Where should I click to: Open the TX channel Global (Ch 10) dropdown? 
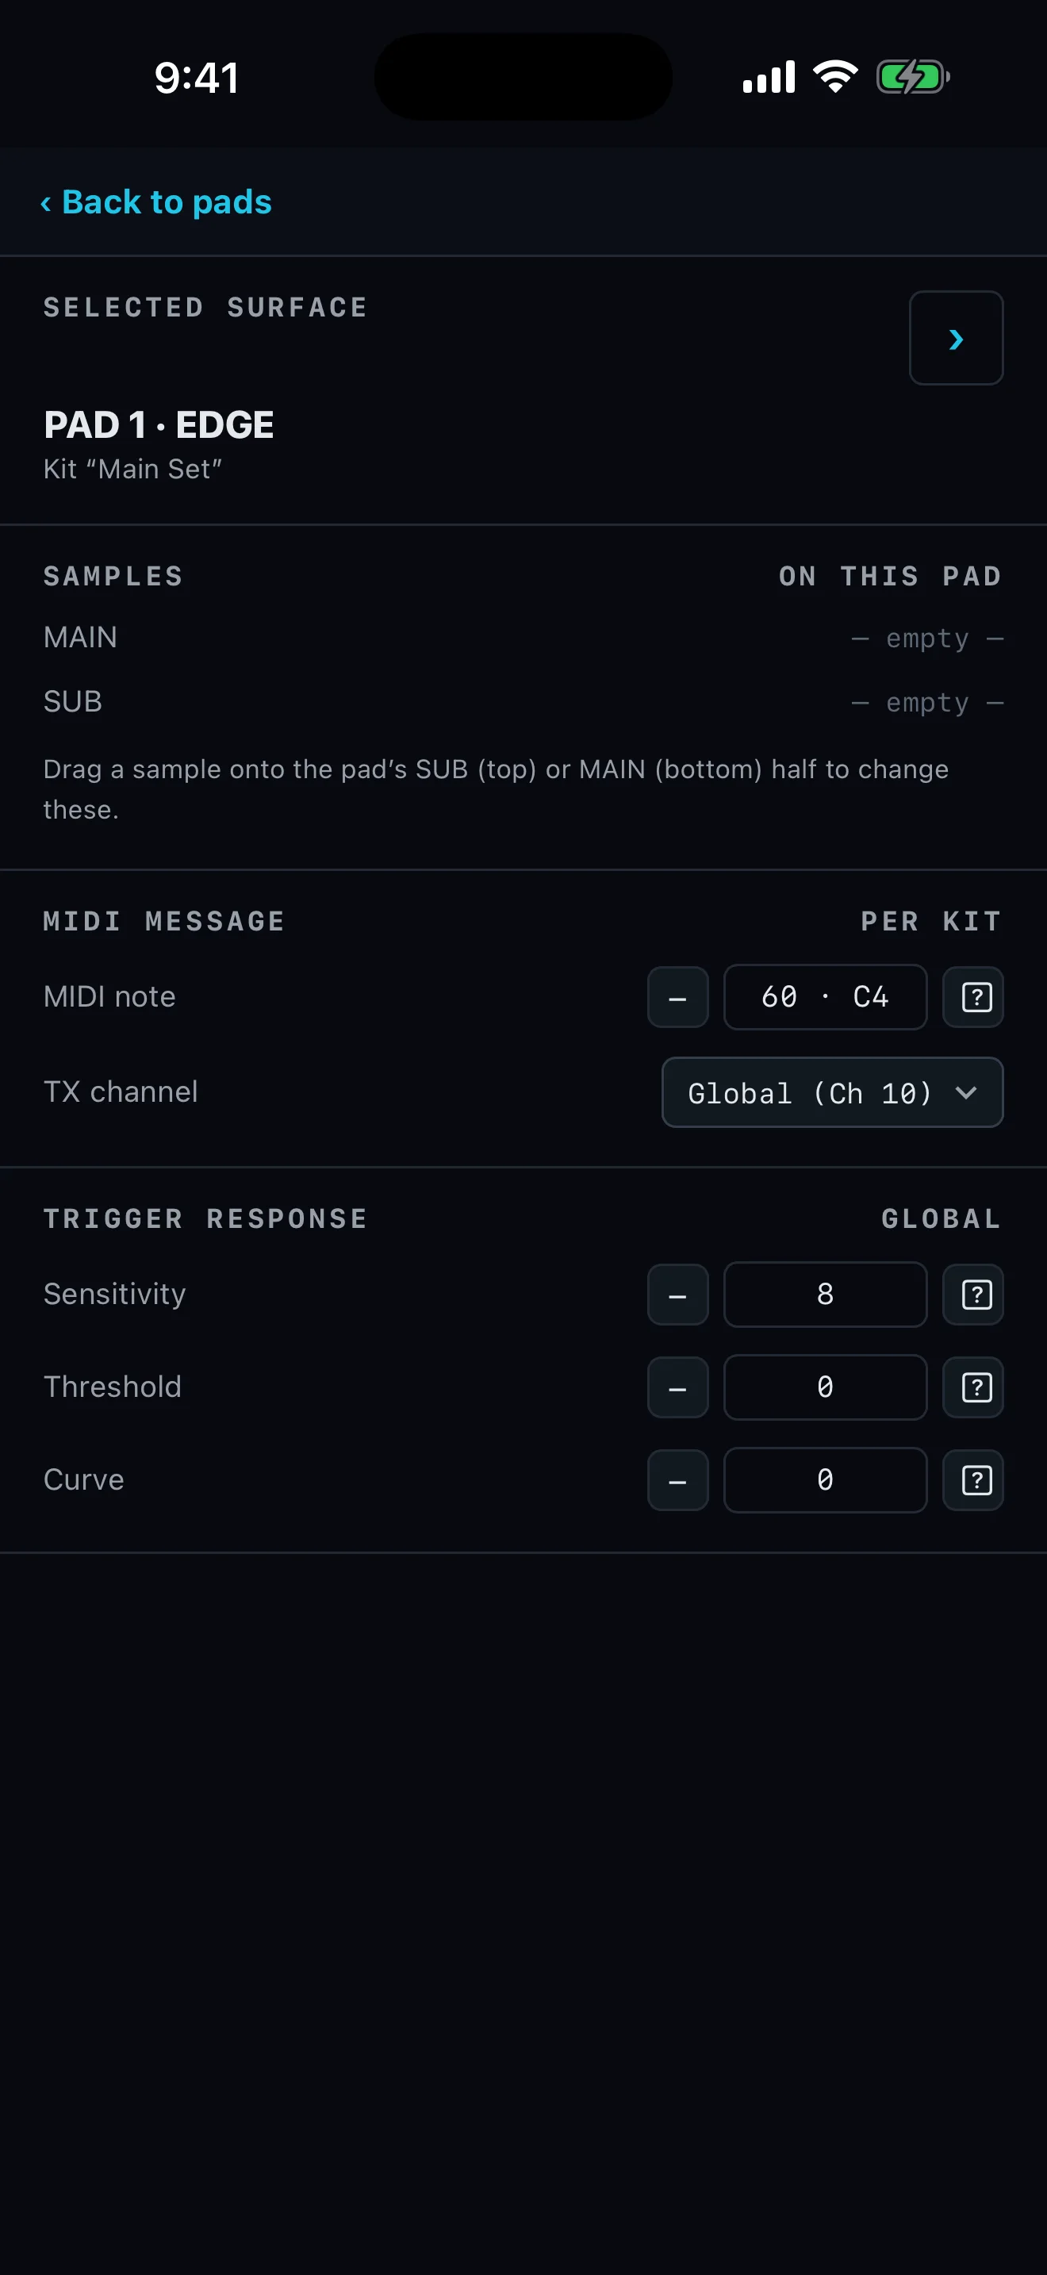833,1092
